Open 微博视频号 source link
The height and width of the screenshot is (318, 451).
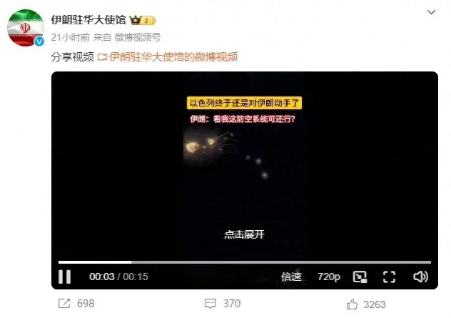click(x=138, y=37)
